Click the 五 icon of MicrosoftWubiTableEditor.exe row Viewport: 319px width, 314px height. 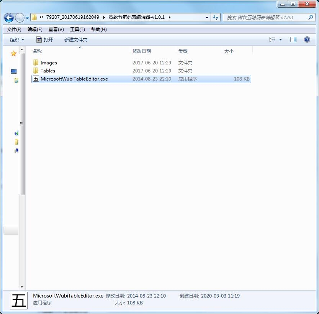(36, 79)
